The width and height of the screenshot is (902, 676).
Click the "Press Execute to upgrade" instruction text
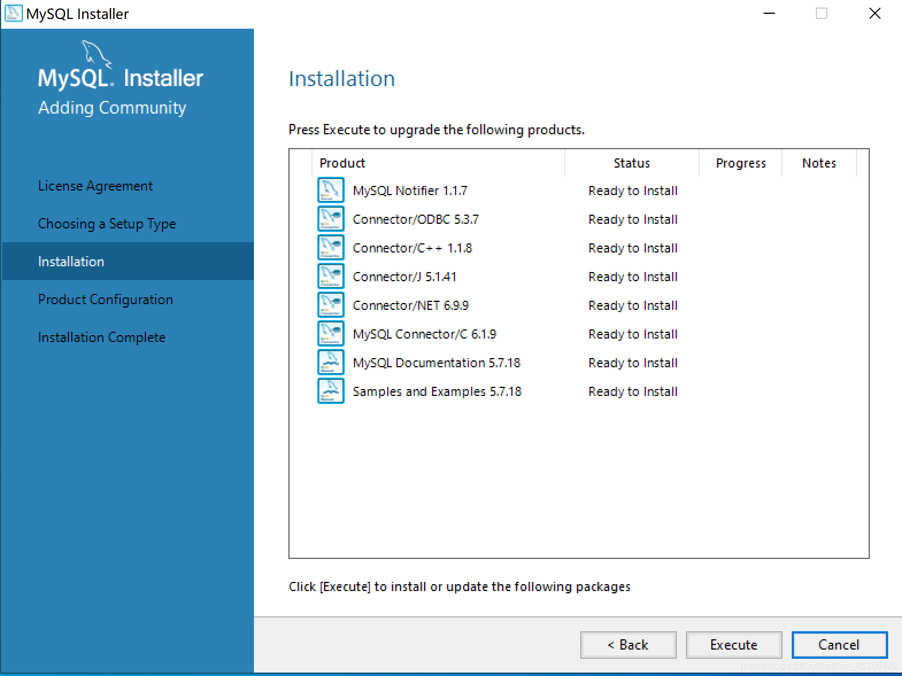(x=437, y=130)
